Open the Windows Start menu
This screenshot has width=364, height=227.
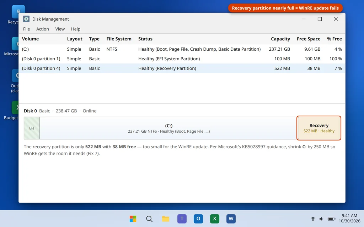tap(133, 218)
